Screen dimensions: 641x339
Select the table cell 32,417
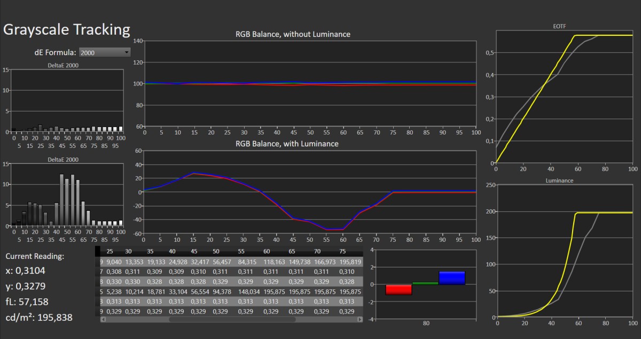(x=200, y=262)
